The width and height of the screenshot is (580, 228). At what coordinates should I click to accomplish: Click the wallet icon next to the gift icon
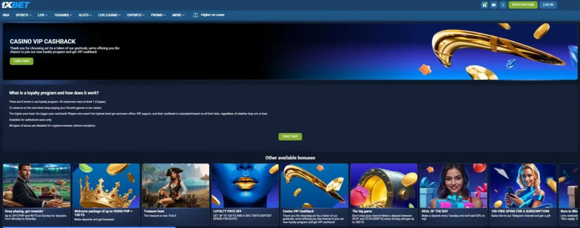point(493,5)
